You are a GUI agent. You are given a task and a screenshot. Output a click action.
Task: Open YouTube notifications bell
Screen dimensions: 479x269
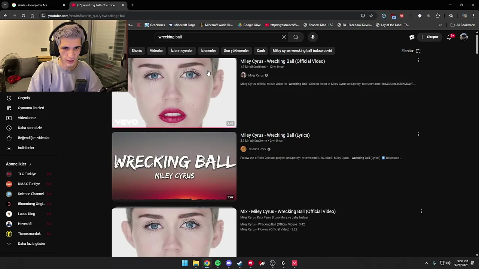[450, 37]
